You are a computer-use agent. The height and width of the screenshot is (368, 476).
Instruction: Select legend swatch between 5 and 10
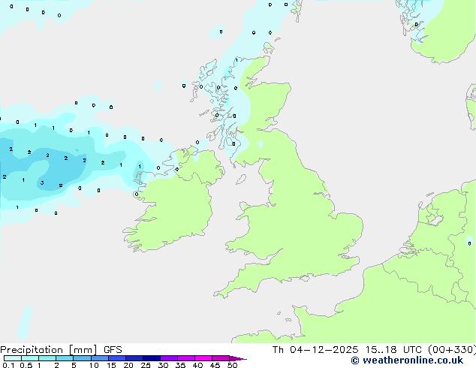pyautogui.click(x=82, y=358)
